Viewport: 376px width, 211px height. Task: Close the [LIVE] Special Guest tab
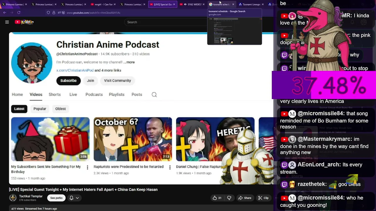[174, 4]
